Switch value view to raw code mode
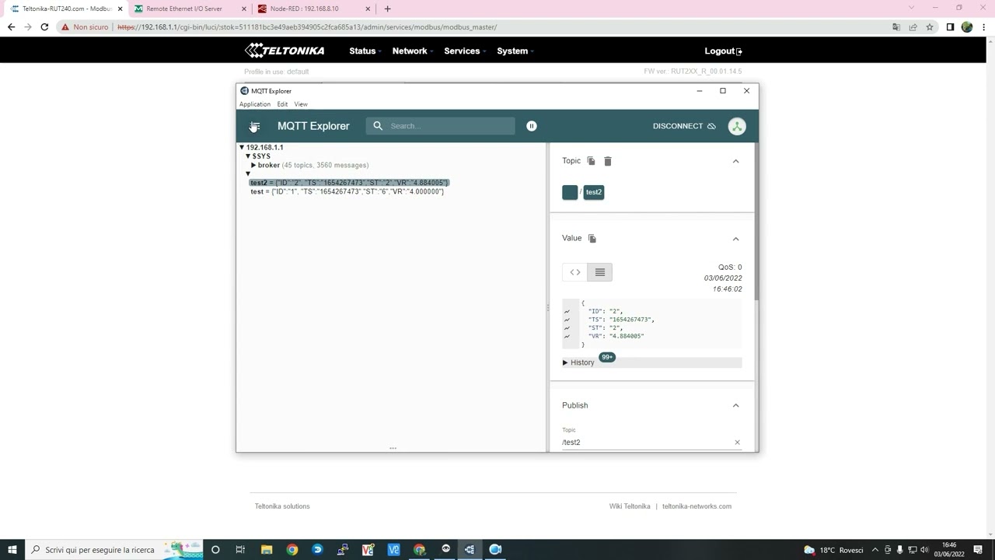 575,272
